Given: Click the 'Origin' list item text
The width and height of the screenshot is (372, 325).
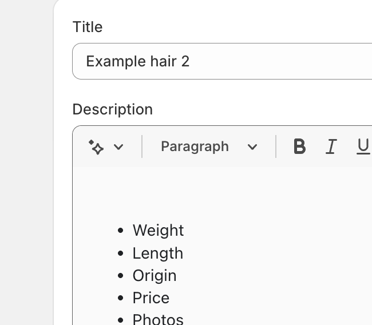Looking at the screenshot, I should [x=155, y=275].
